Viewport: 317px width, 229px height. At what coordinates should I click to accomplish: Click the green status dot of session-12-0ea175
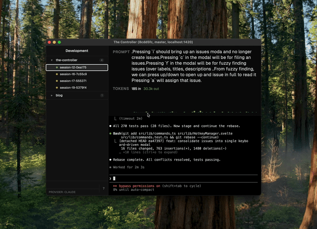coord(57,67)
